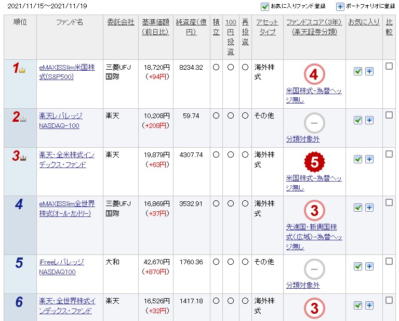Click the dash score badge for iFreeレバレッジNASDAQ100

pyautogui.click(x=314, y=269)
